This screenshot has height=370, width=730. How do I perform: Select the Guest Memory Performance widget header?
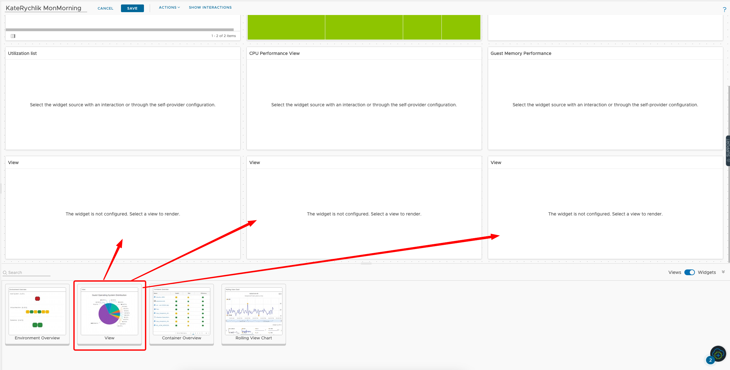[521, 53]
